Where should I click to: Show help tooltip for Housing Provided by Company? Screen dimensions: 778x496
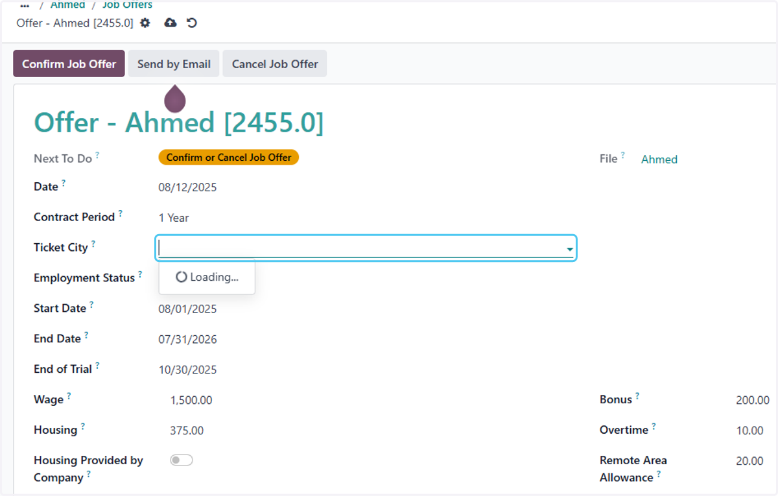pyautogui.click(x=89, y=474)
